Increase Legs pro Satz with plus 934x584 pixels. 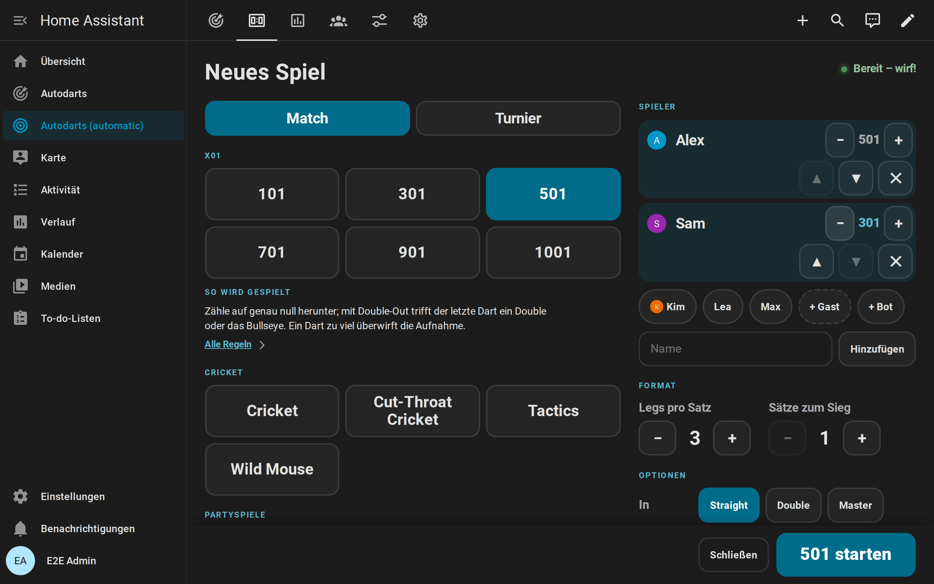point(732,438)
